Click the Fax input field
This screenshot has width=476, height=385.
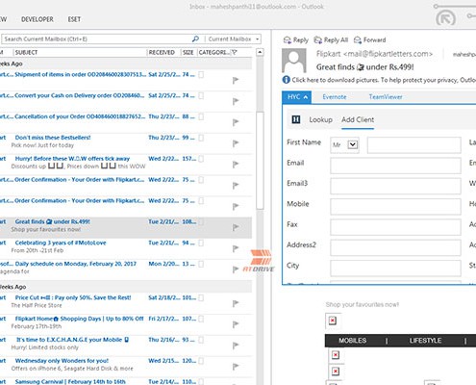pyautogui.click(x=395, y=227)
